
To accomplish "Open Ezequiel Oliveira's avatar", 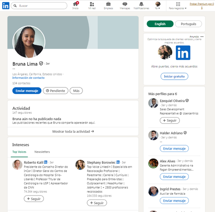I will [x=153, y=103].
